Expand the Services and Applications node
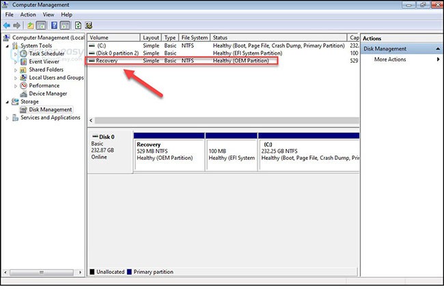This screenshot has width=444, height=291. point(8,117)
